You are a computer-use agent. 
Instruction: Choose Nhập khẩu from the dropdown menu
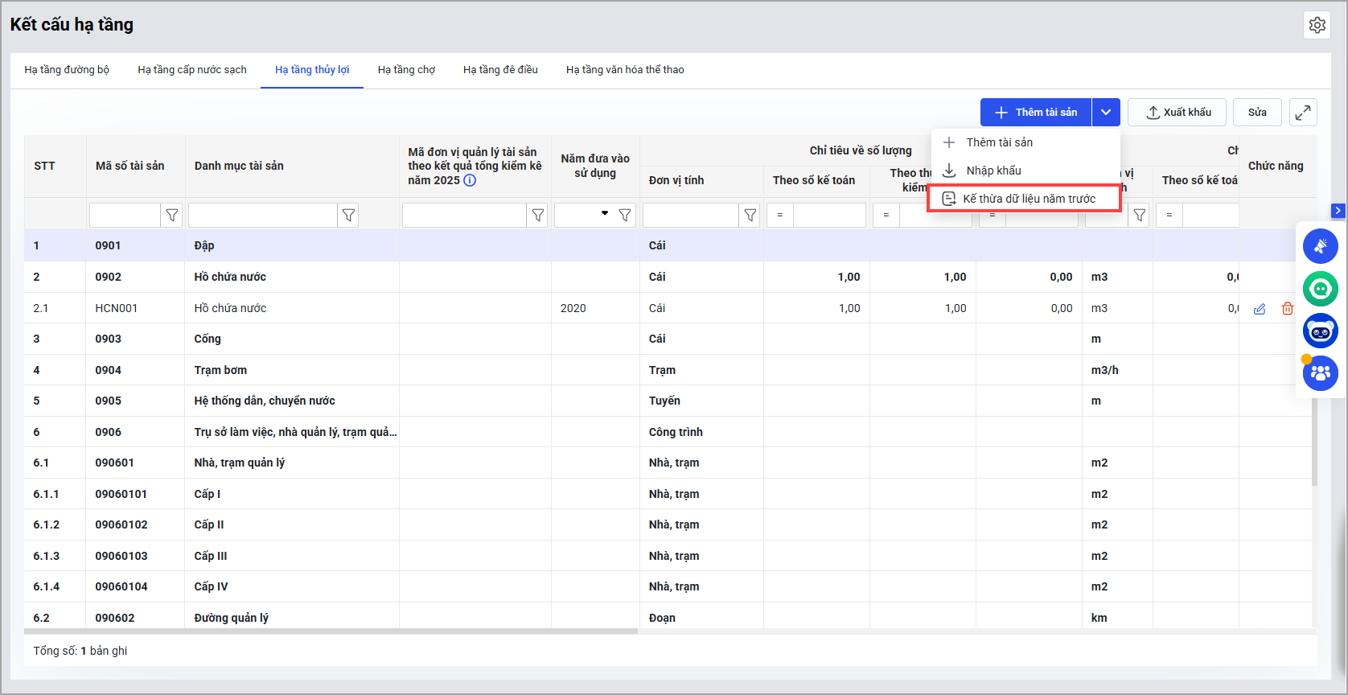[993, 171]
